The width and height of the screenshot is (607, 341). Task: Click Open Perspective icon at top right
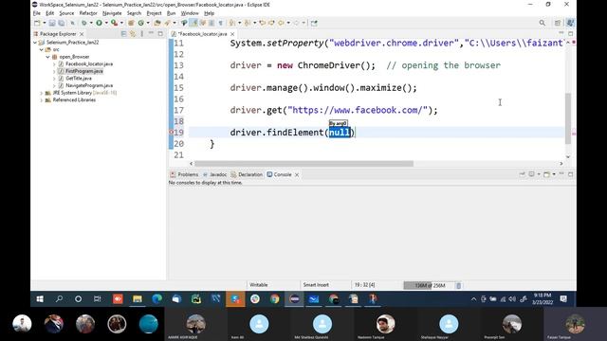[558, 23]
